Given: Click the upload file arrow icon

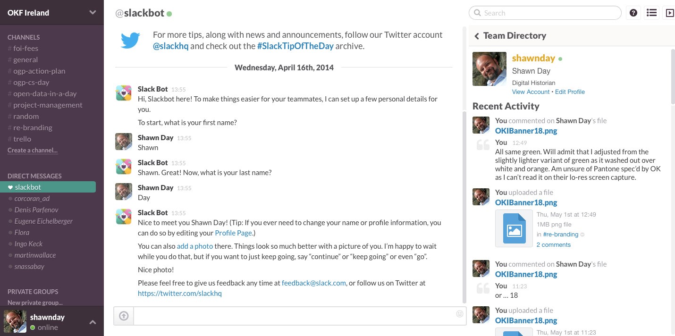Looking at the screenshot, I should [x=124, y=316].
